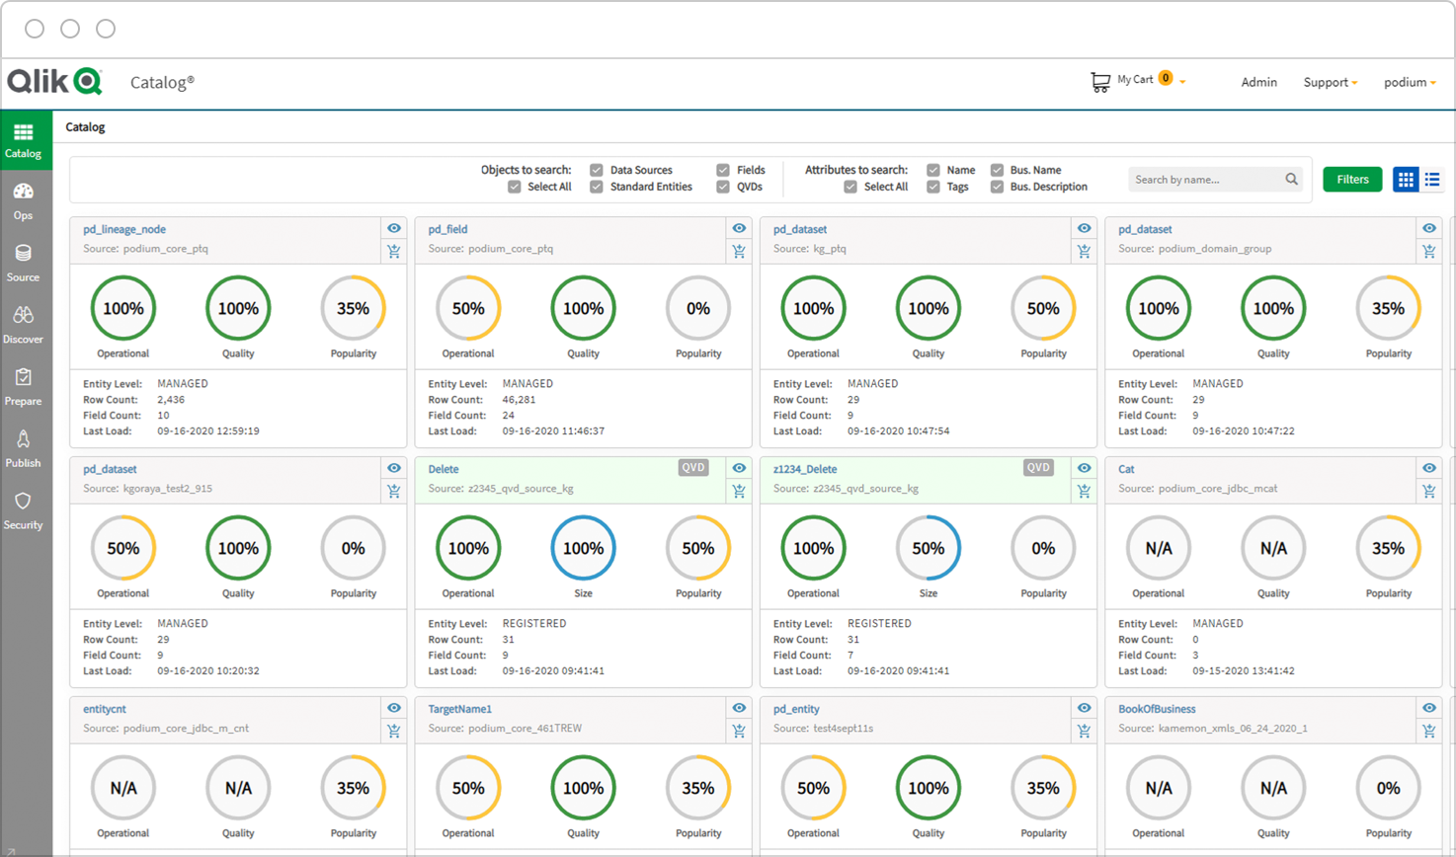Viewport: 1456px width, 857px height.
Task: Click Cat card N/A Operational gauge
Action: click(1158, 549)
